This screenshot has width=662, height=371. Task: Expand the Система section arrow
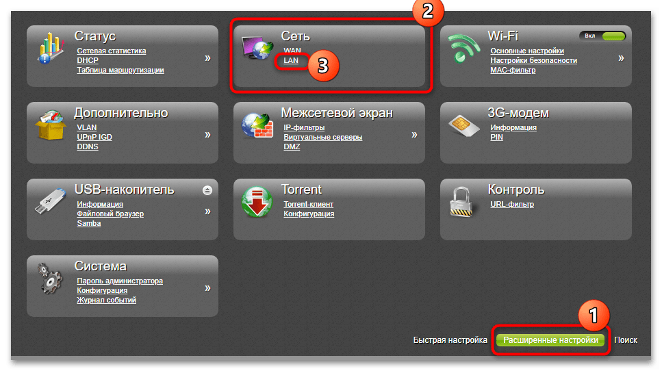(207, 288)
